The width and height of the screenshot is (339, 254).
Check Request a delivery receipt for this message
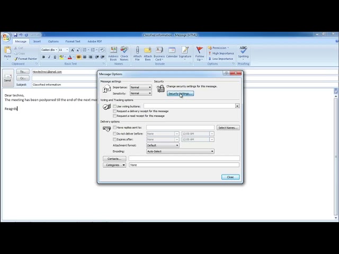pos(114,111)
